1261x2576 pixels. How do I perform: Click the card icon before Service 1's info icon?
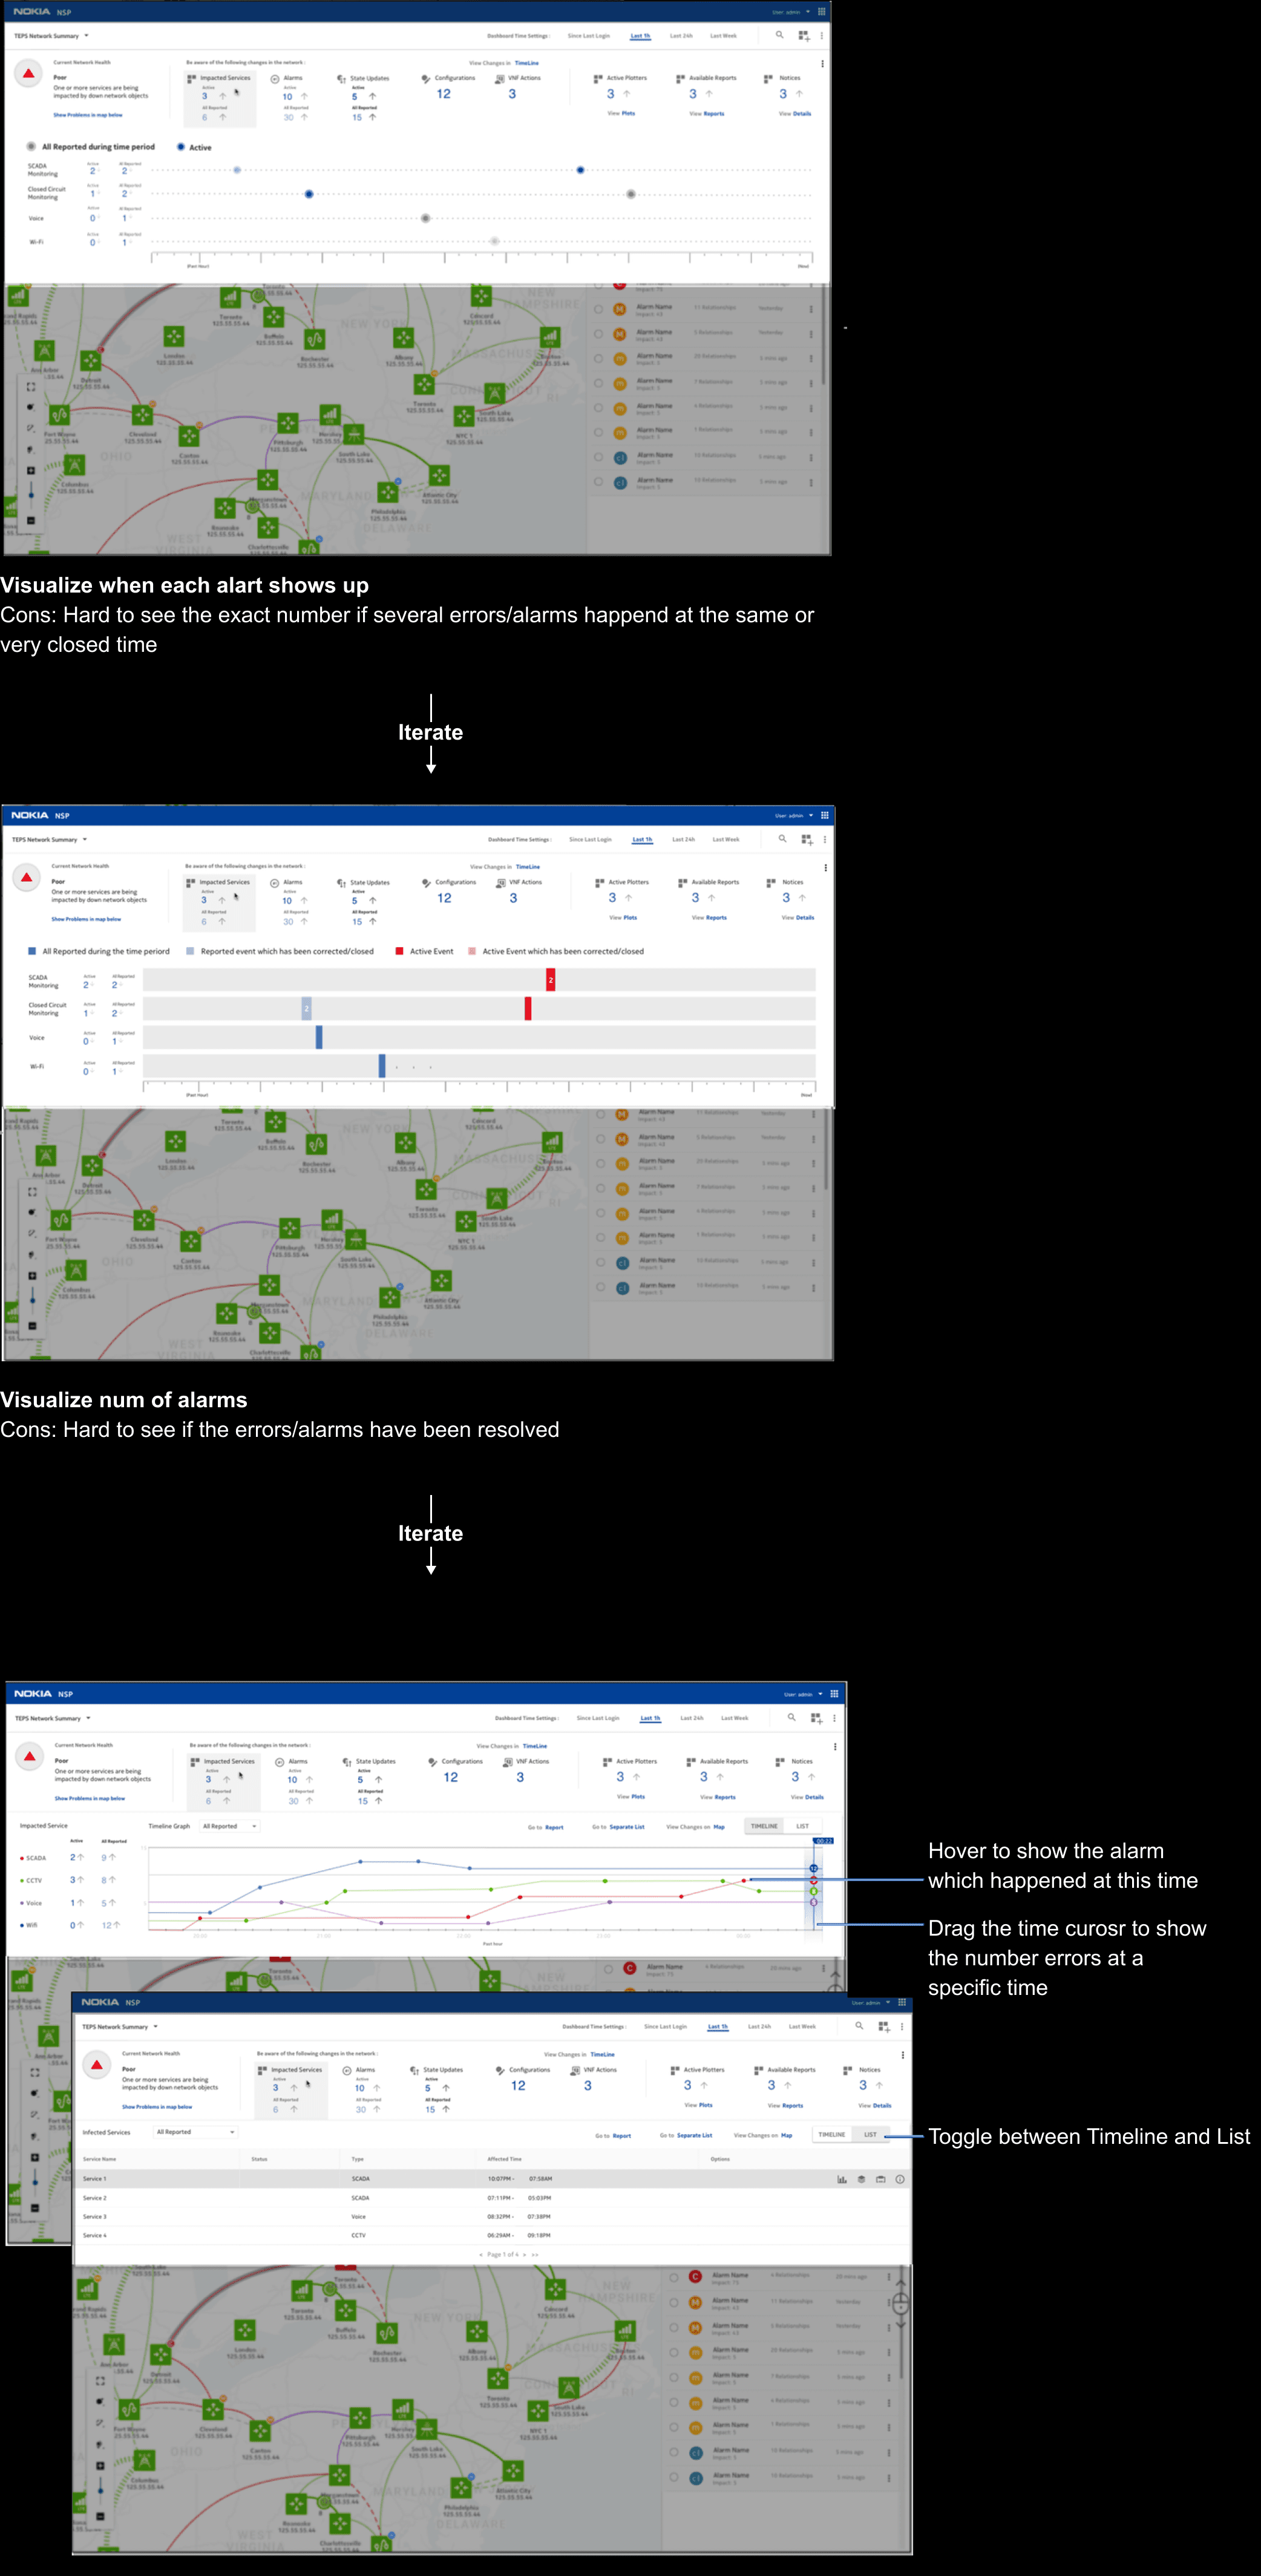coord(880,2179)
